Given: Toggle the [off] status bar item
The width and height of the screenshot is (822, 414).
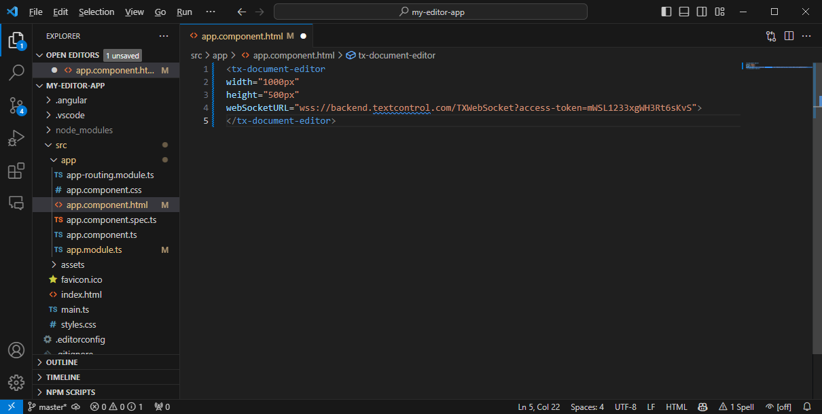Looking at the screenshot, I should click(779, 407).
